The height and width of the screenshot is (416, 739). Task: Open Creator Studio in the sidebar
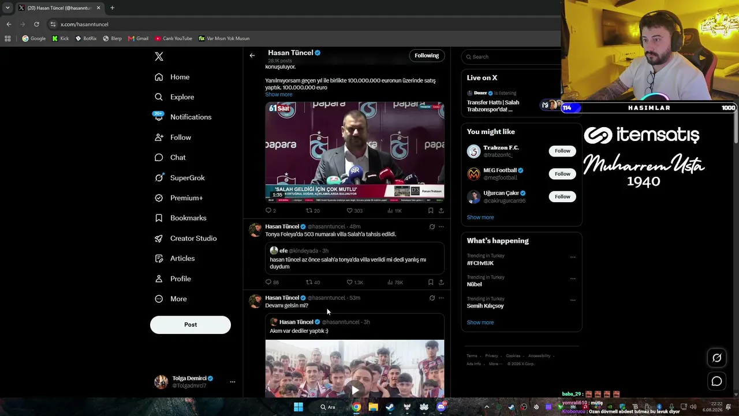pos(186,238)
